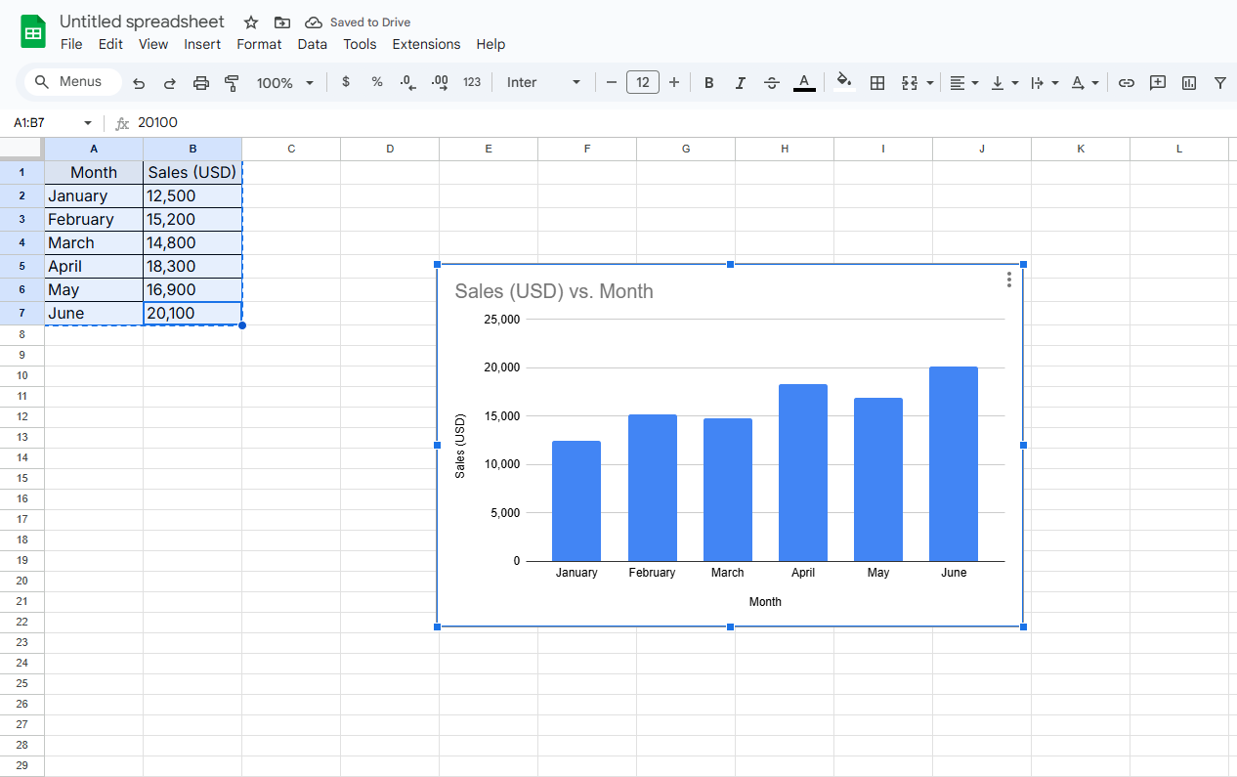Star the Untitled spreadsheet
Image resolution: width=1237 pixels, height=777 pixels.
tap(250, 22)
